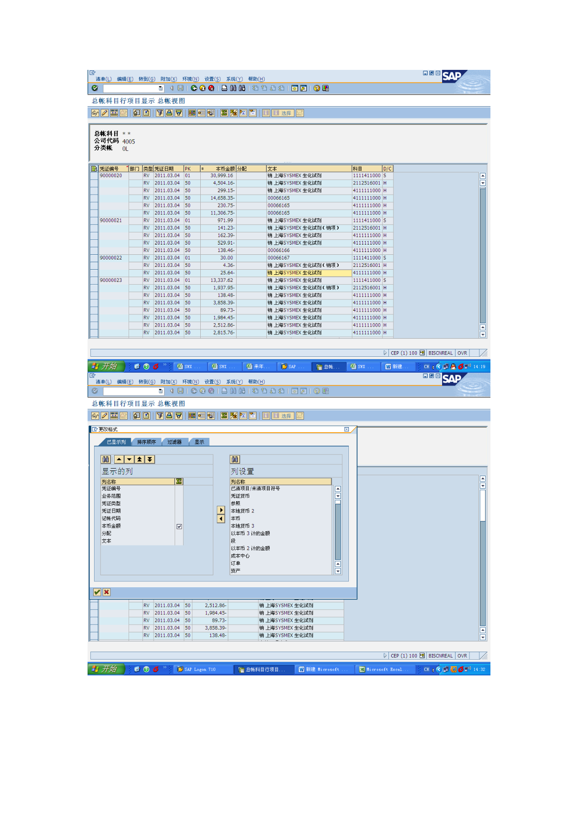Image resolution: width=578 pixels, height=817 pixels.
Task: Select row checkbox beside voucher 90000021
Action: click(94, 221)
